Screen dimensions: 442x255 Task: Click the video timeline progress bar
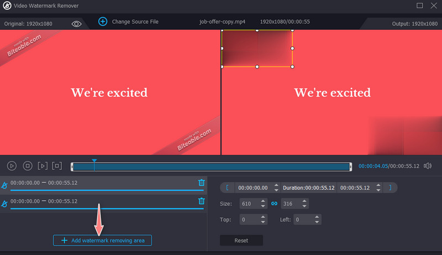pyautogui.click(x=221, y=166)
